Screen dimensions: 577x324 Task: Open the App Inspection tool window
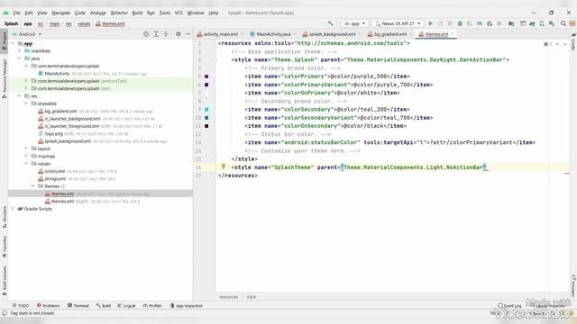[x=187, y=306]
